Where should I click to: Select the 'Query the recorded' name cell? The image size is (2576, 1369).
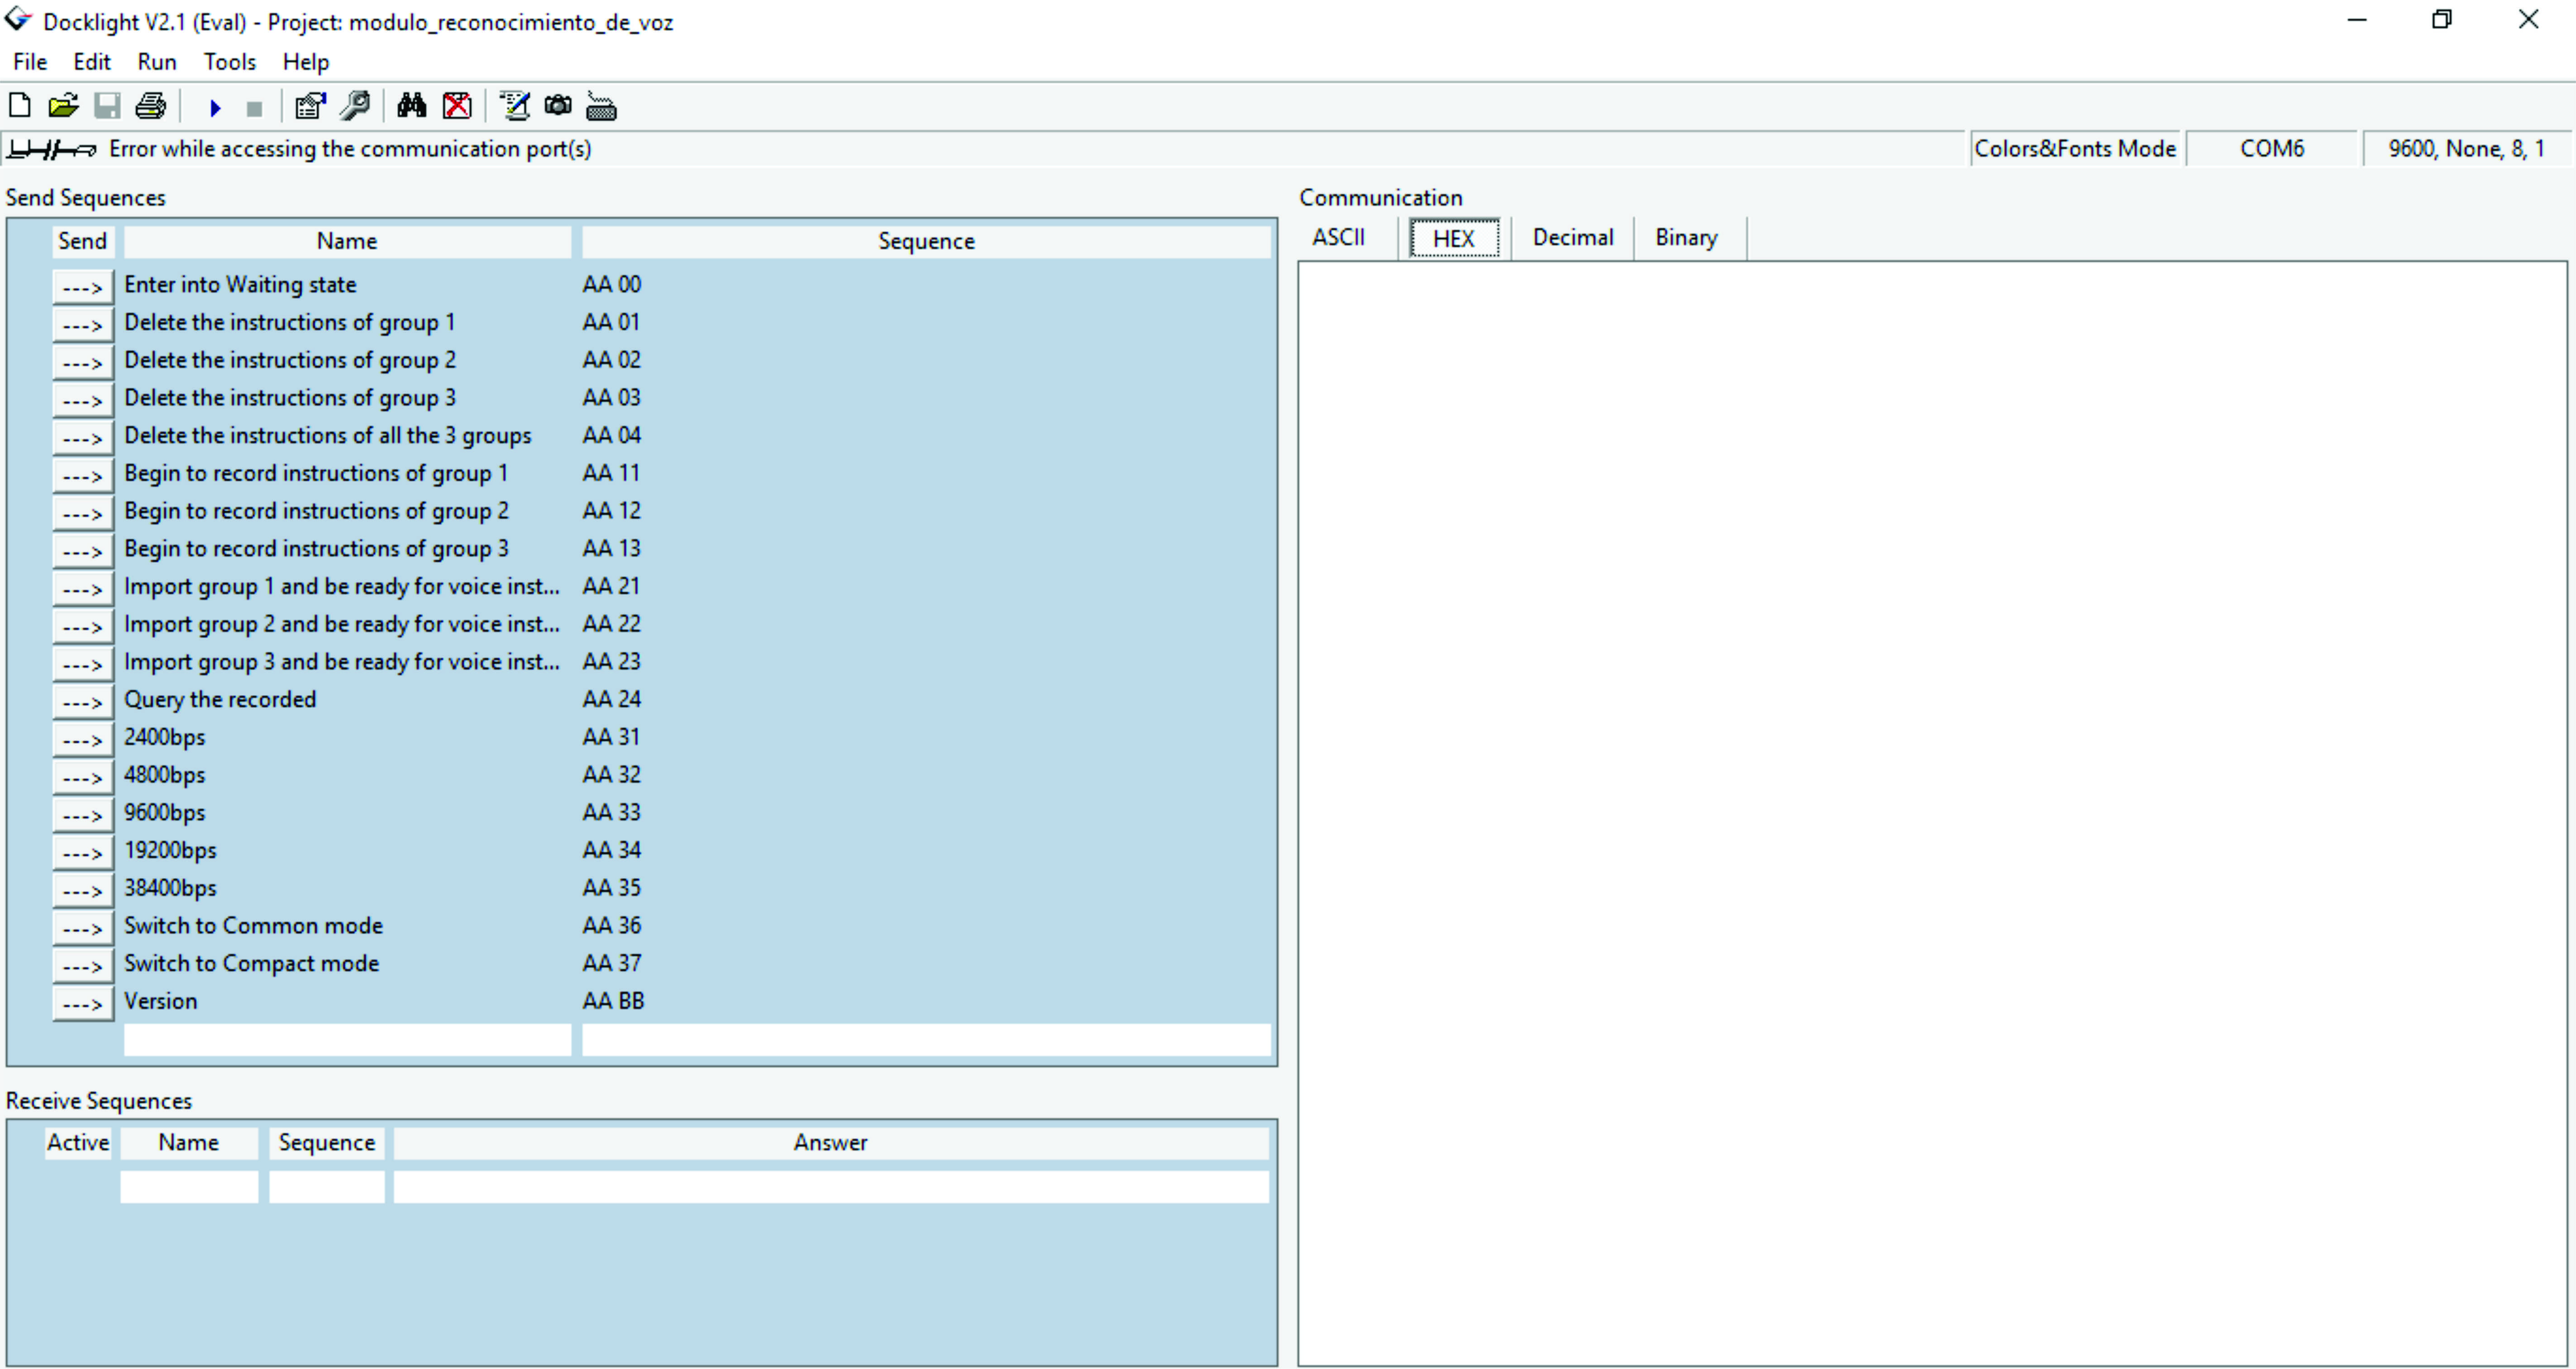click(347, 700)
